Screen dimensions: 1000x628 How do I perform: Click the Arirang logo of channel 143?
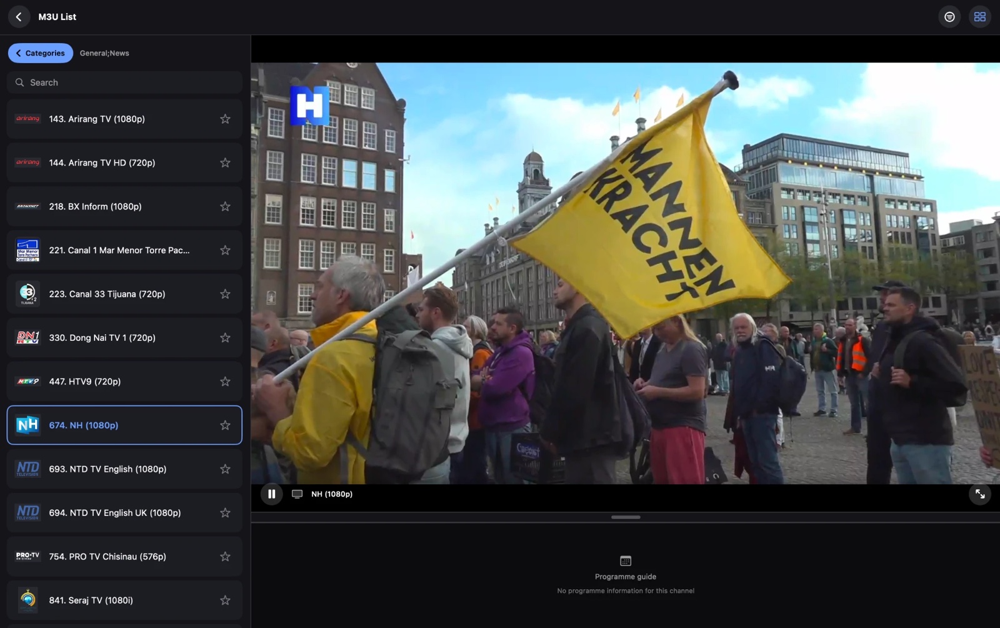[x=27, y=119]
